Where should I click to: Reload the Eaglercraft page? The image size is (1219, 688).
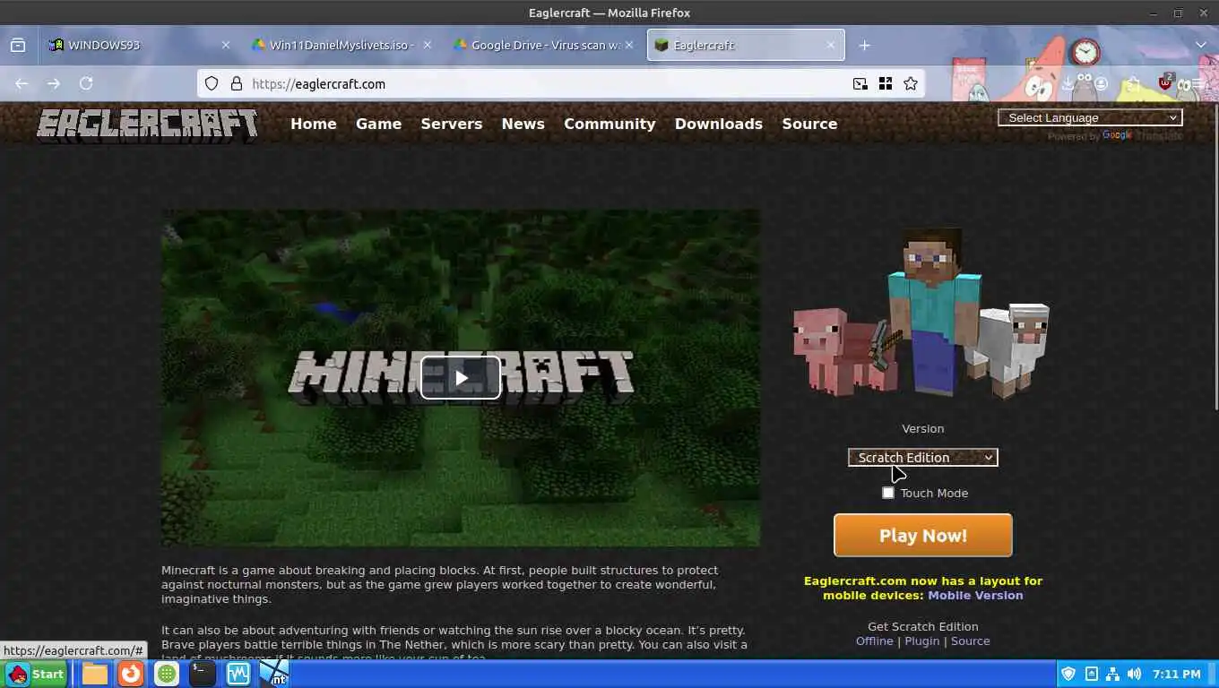tap(86, 83)
